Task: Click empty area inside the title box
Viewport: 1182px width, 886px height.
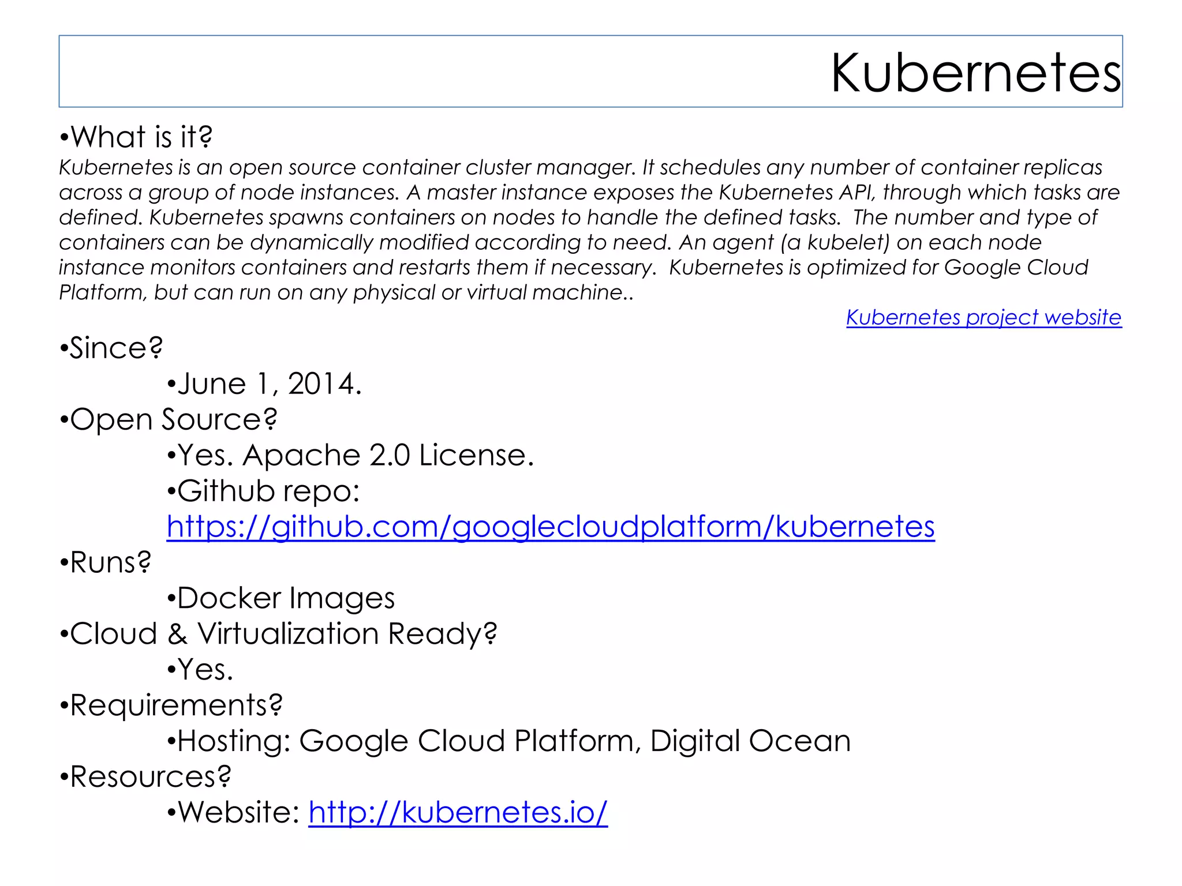Action: pos(404,72)
